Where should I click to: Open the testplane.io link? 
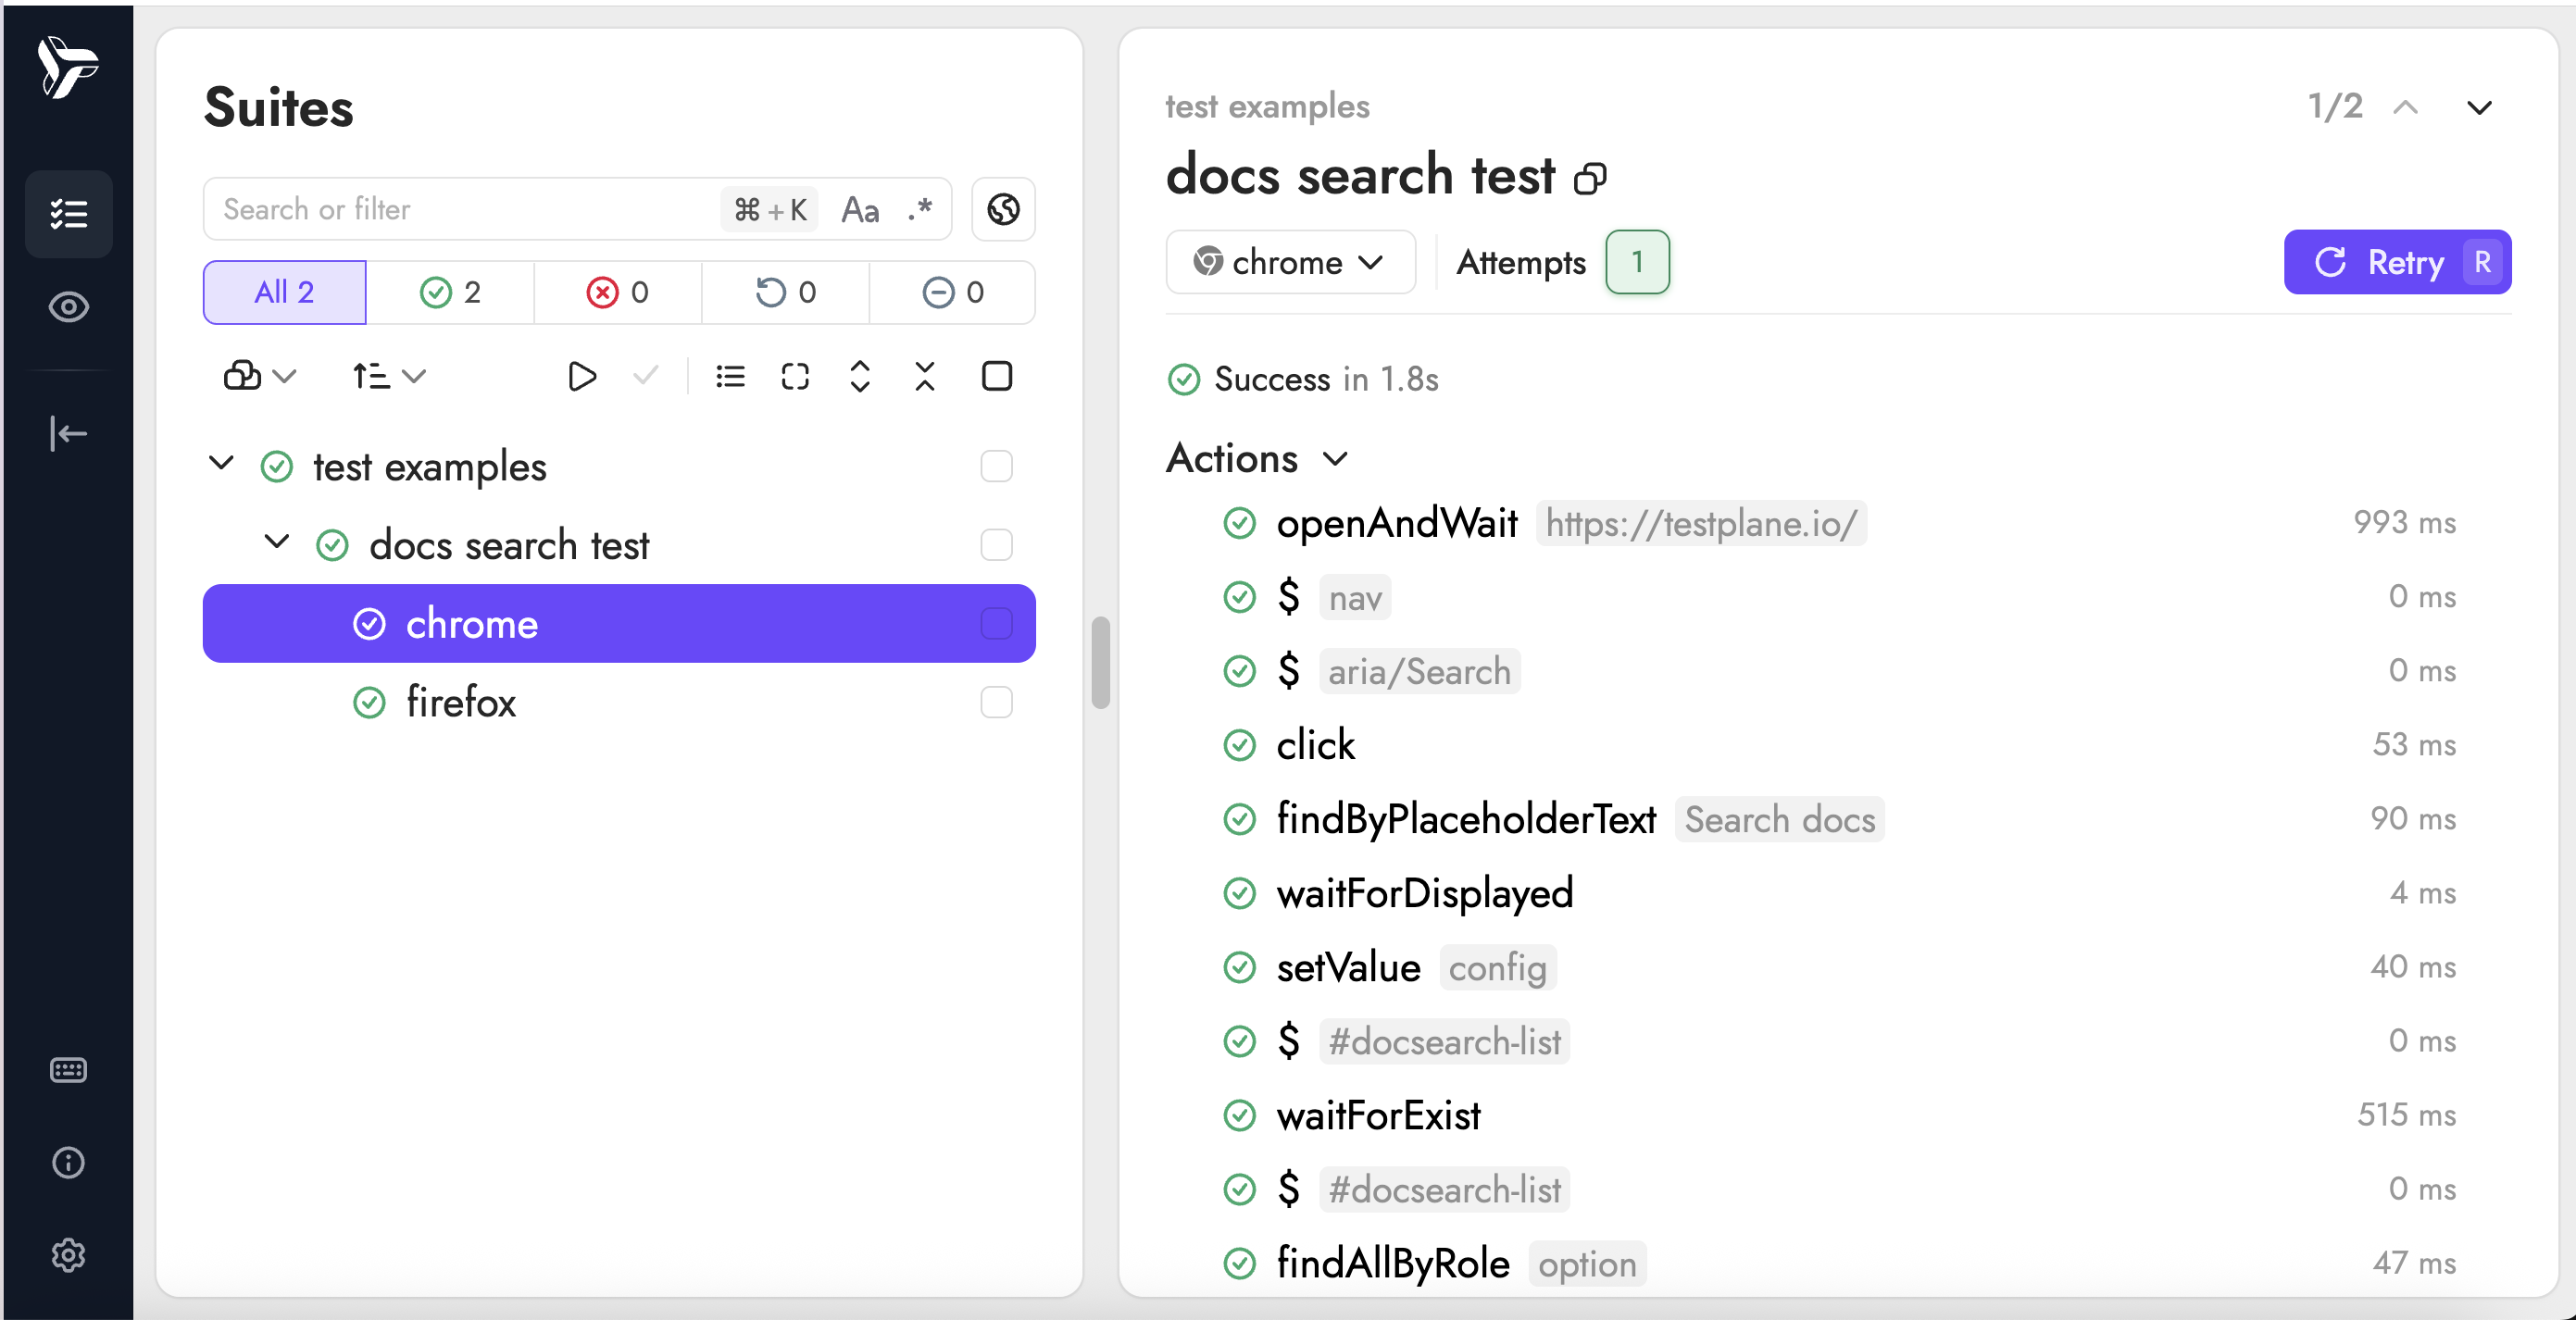click(1701, 523)
